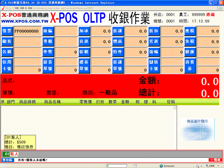The image size is (224, 168).
Task: Click the customer input field beside 顧客
Action: pyautogui.click(x=28, y=41)
